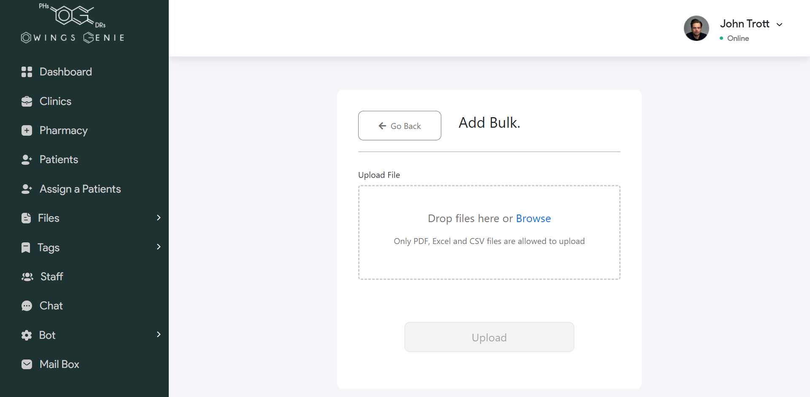Click the Dashboard grid icon

coord(27,72)
